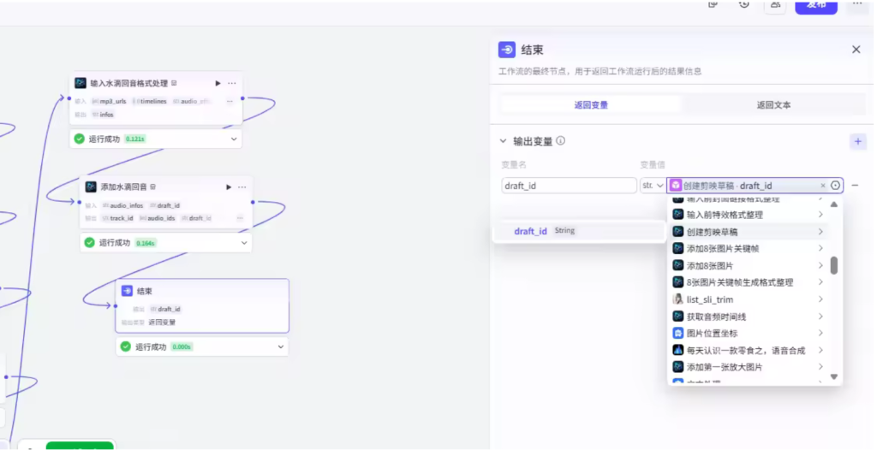The image size is (877, 450).
Task: Click the collaborators icon in the top toolbar
Action: 774,5
